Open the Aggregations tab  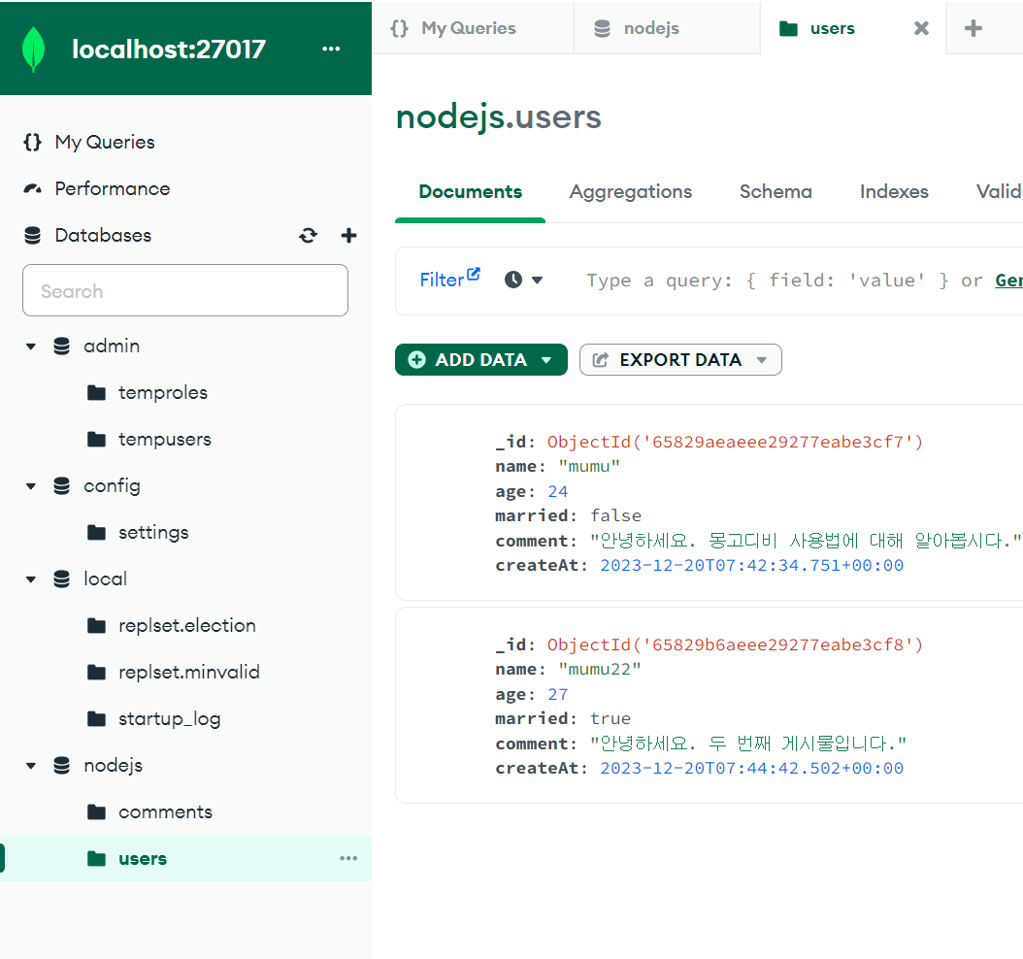[x=630, y=192]
